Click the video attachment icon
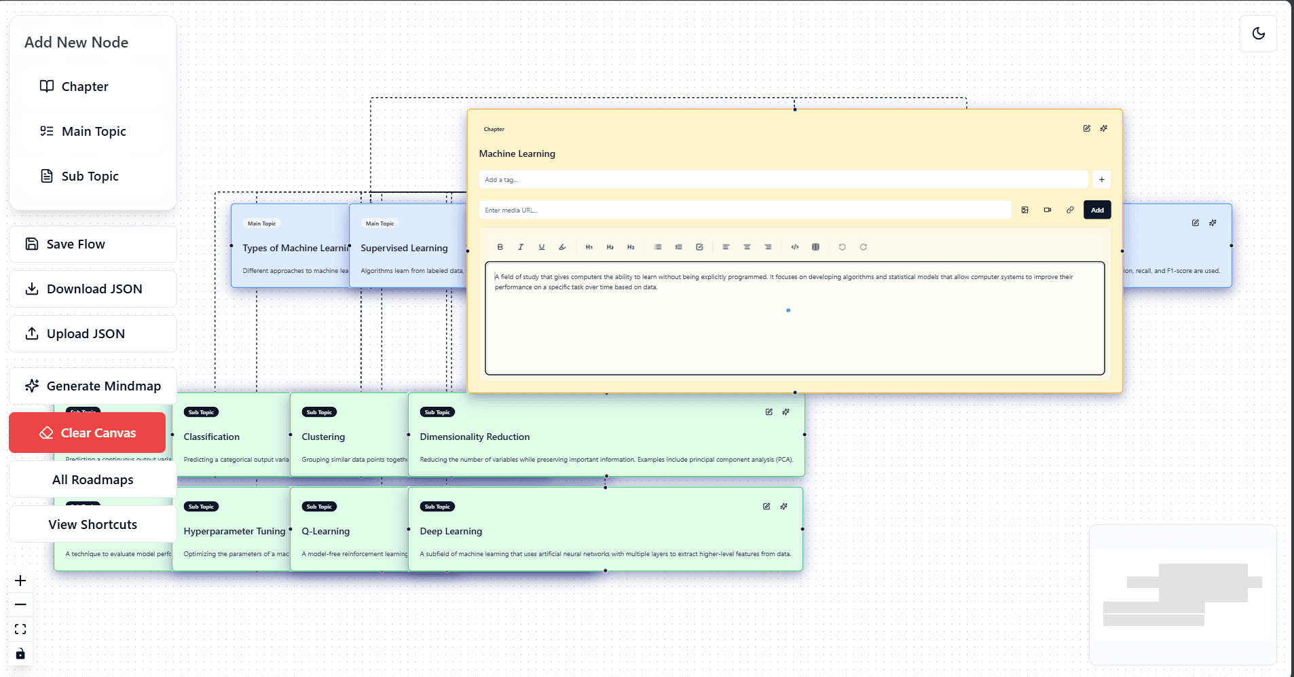 click(1048, 210)
